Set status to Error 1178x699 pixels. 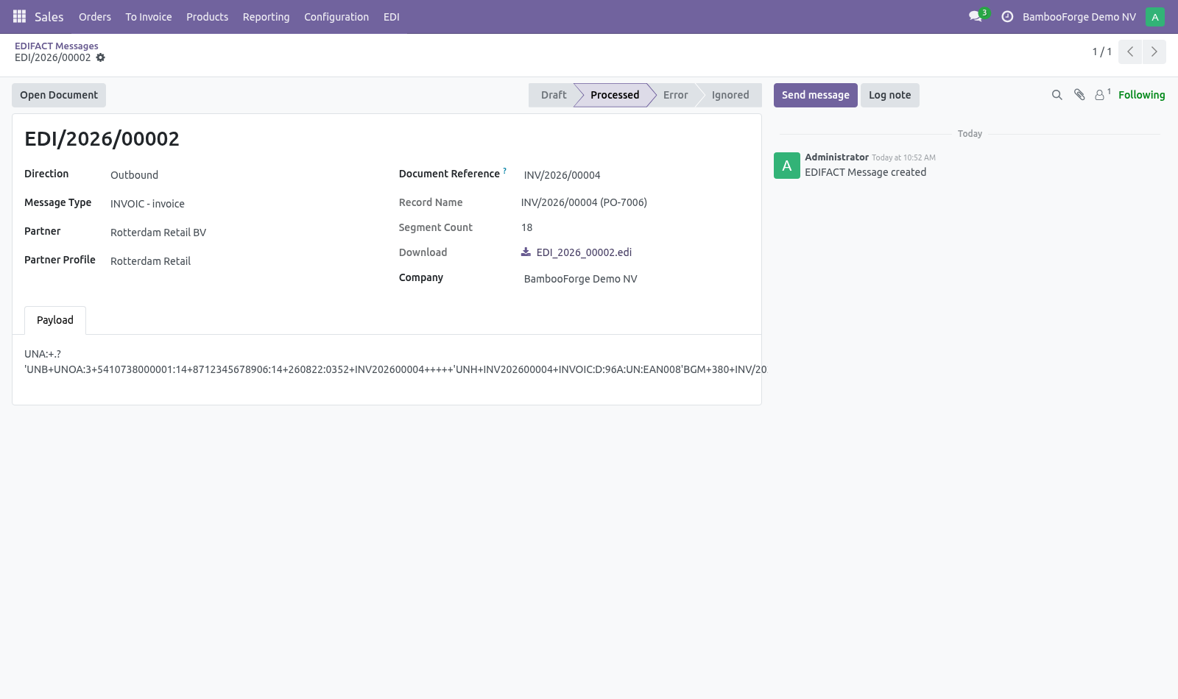point(675,95)
